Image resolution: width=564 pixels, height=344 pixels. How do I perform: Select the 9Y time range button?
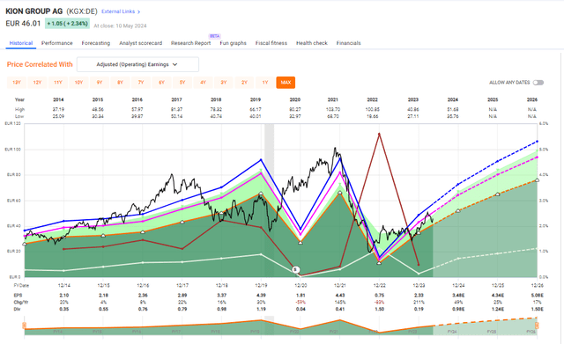100,83
